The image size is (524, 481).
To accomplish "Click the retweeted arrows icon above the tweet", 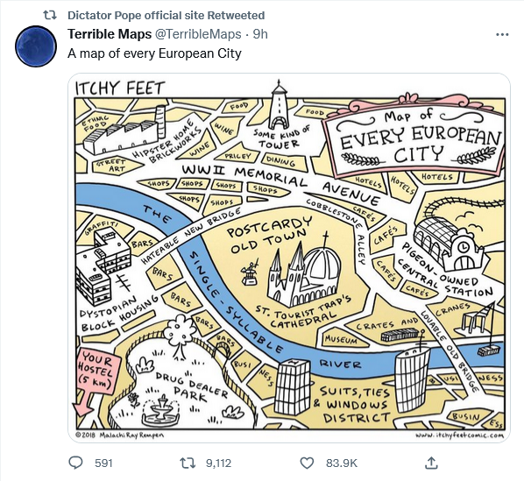I will (x=50, y=15).
